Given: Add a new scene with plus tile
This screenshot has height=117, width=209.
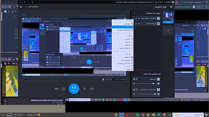Looking at the screenshot, I should pos(168,31).
